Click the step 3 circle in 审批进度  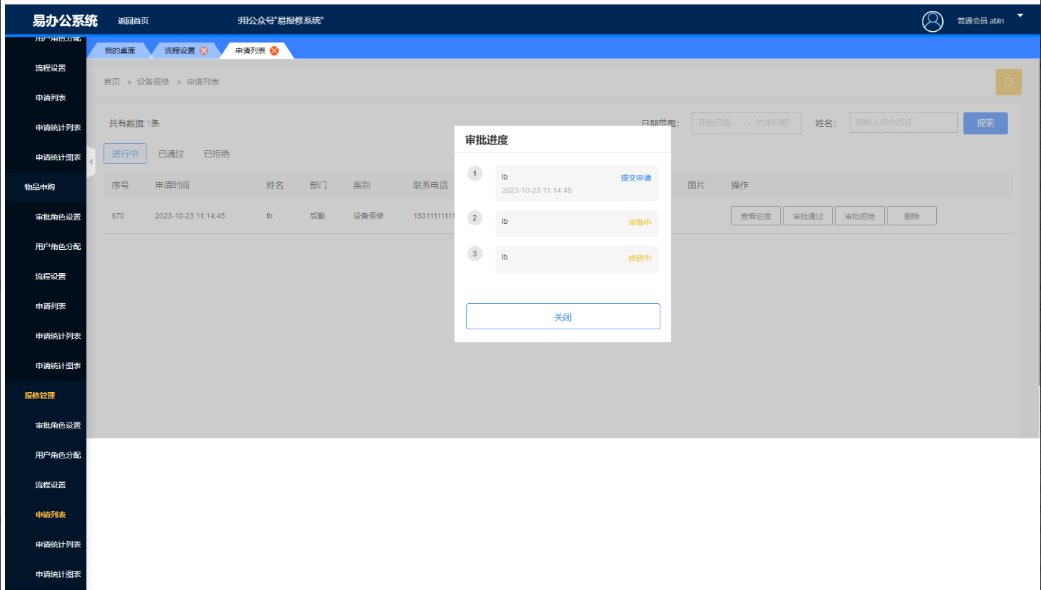click(x=474, y=253)
